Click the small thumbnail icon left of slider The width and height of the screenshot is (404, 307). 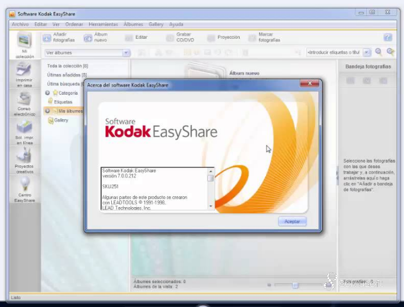(269, 285)
